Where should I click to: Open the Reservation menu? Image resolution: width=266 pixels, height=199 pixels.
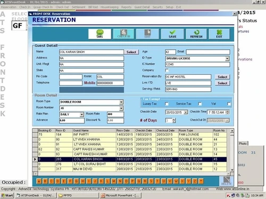9,7
